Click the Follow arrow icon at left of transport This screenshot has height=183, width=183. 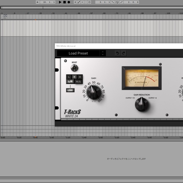tap(38, 2)
